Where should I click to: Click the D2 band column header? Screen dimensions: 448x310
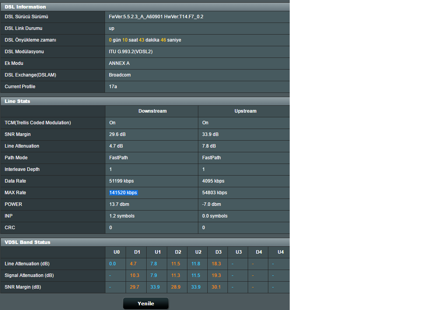178,252
